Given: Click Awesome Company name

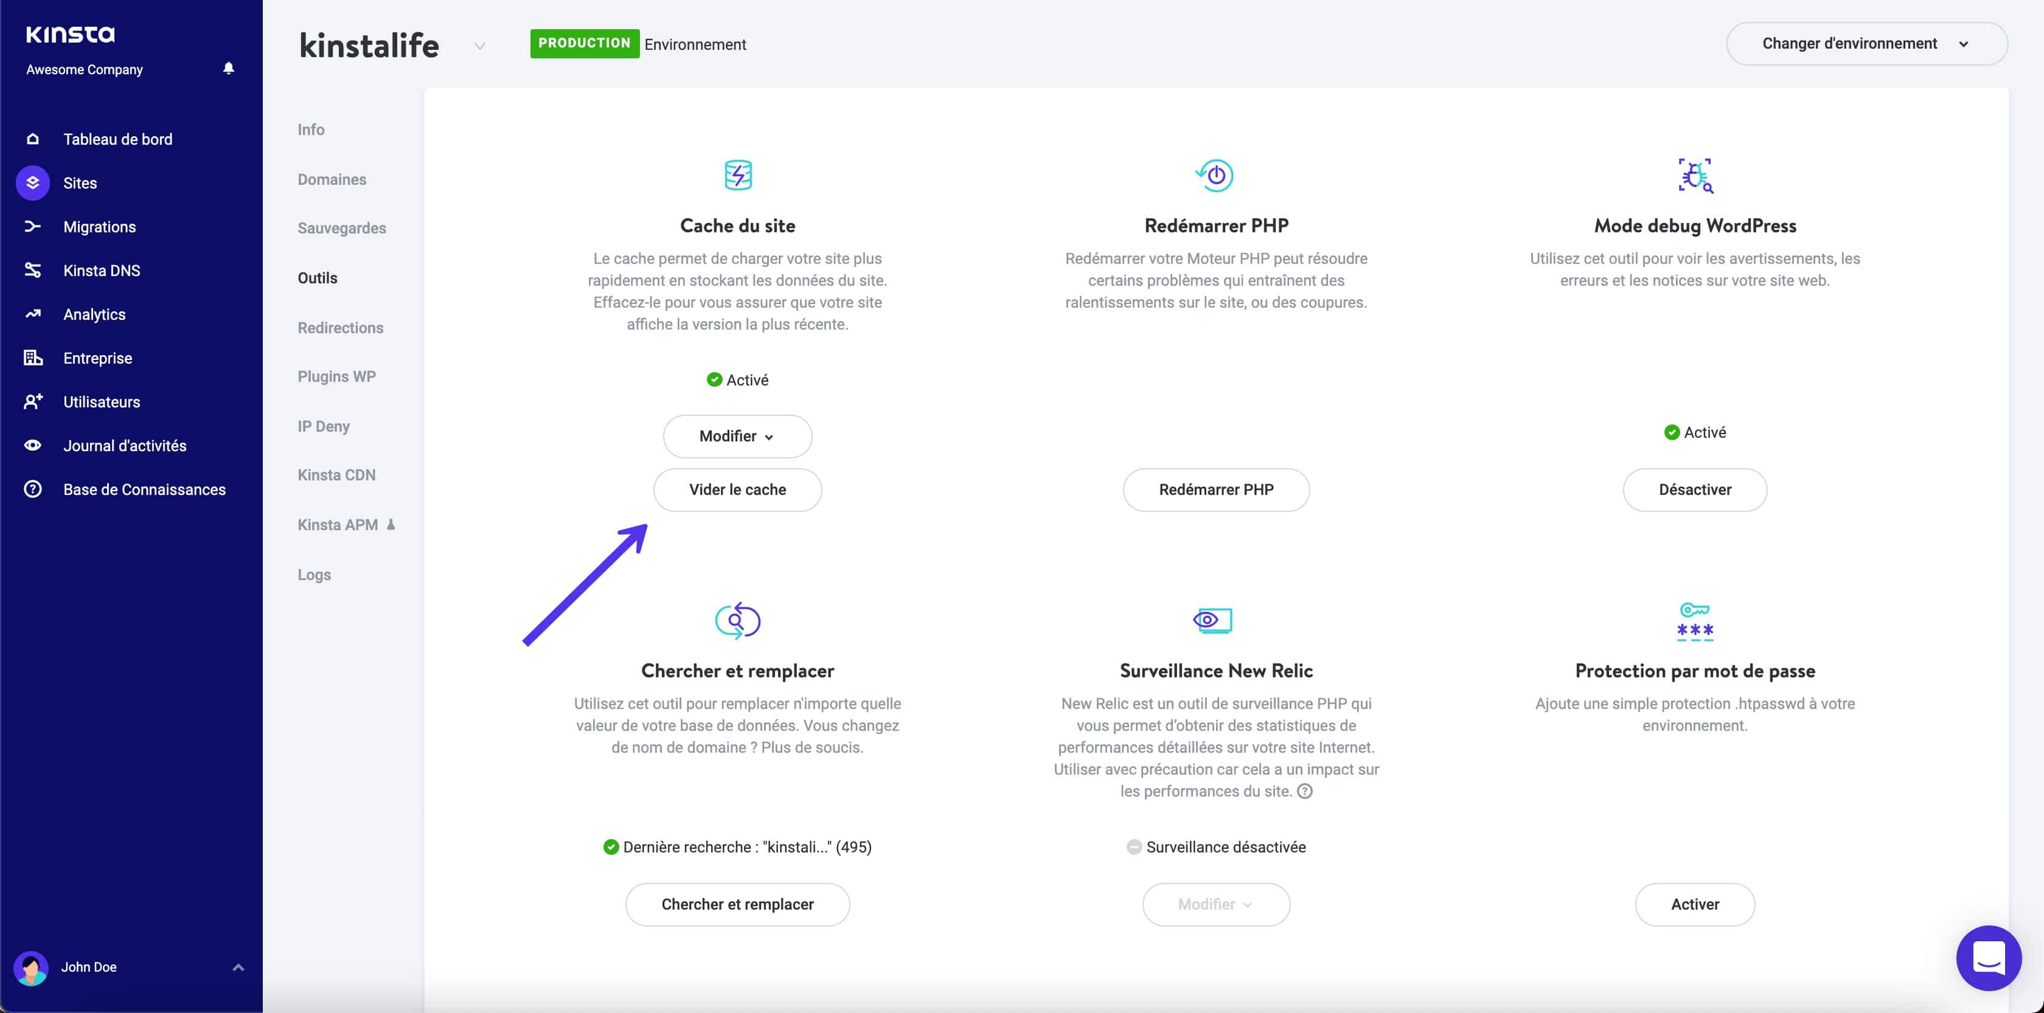Looking at the screenshot, I should pyautogui.click(x=84, y=69).
